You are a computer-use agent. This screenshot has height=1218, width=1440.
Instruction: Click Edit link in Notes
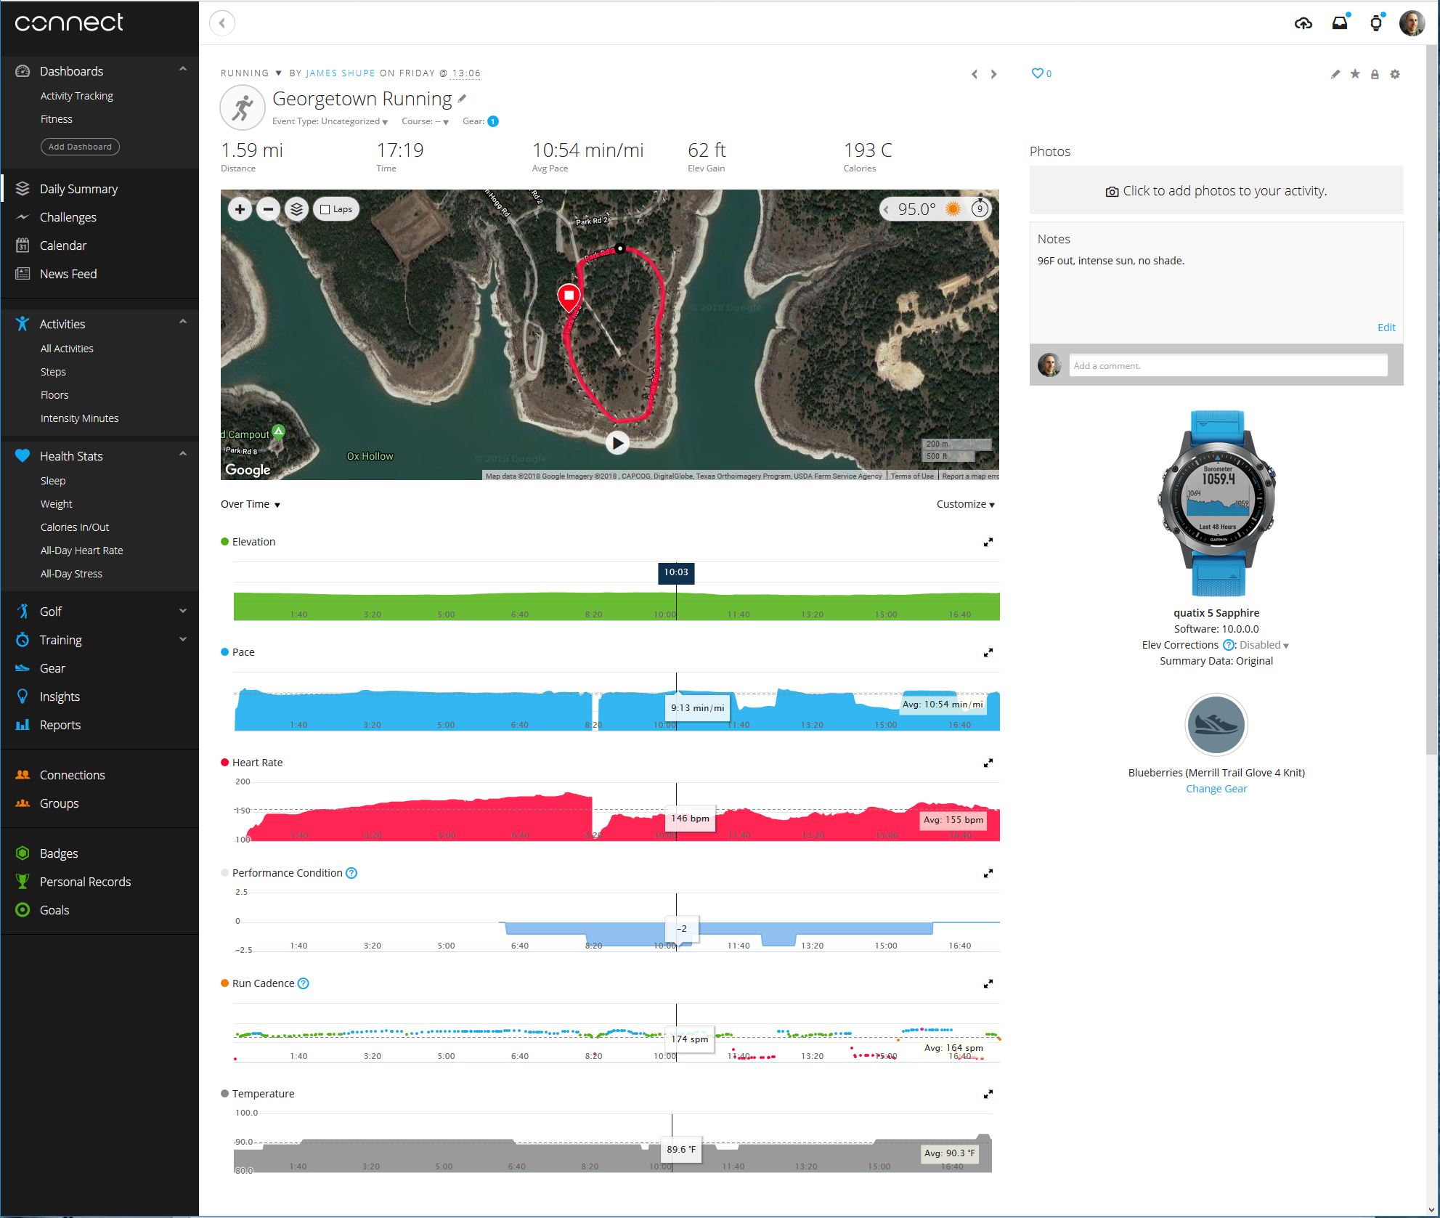[x=1386, y=328]
